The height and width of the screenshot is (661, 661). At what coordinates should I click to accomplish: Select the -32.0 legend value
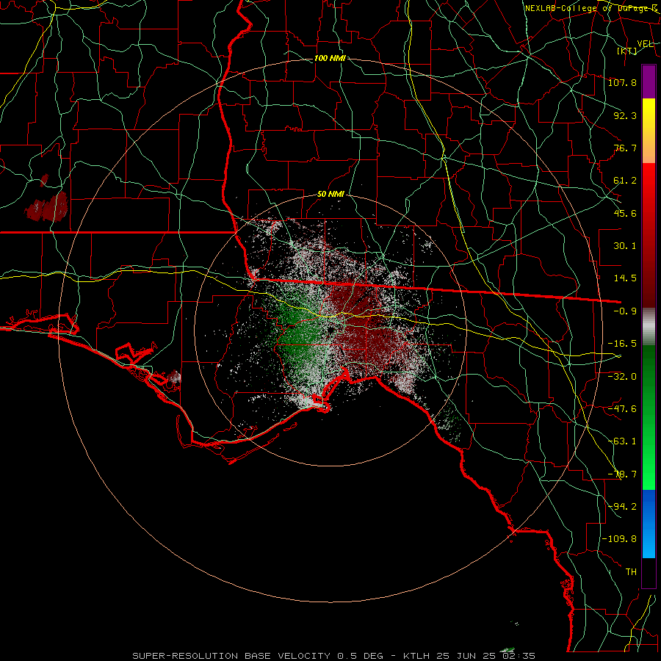point(622,377)
